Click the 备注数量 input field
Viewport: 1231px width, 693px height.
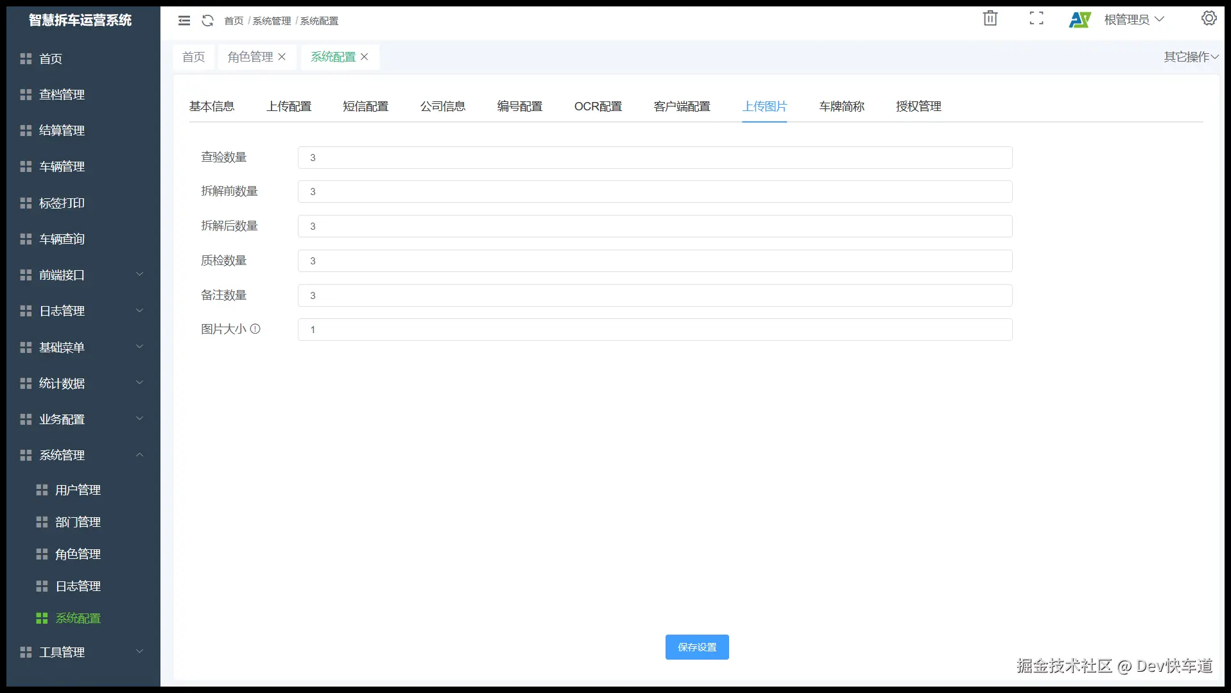(655, 296)
